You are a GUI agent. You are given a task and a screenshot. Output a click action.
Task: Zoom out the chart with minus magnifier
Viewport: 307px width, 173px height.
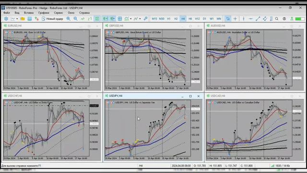point(75,19)
